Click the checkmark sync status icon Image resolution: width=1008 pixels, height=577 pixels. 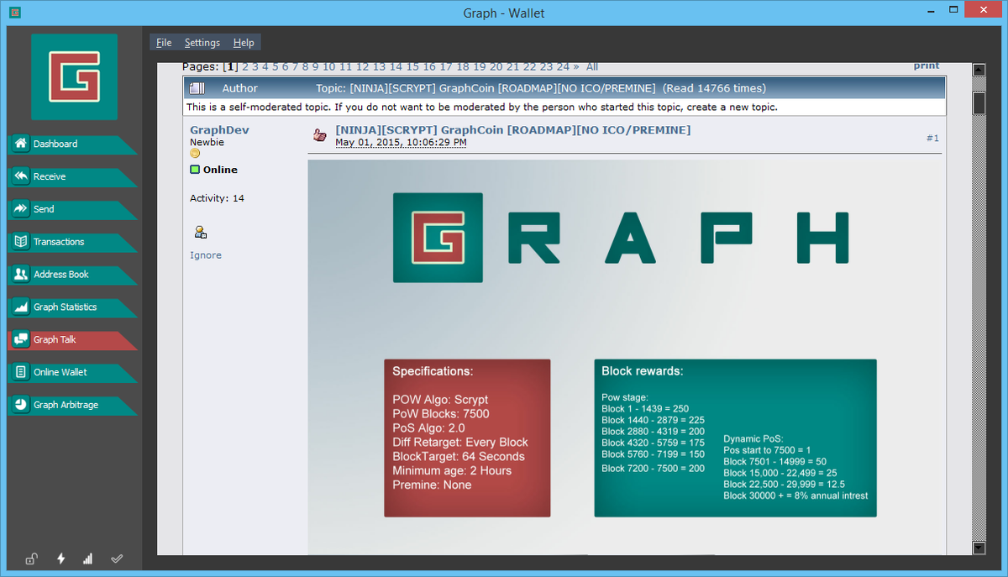click(x=117, y=559)
